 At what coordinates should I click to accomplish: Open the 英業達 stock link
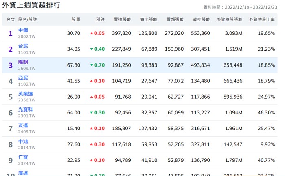click(x=26, y=94)
